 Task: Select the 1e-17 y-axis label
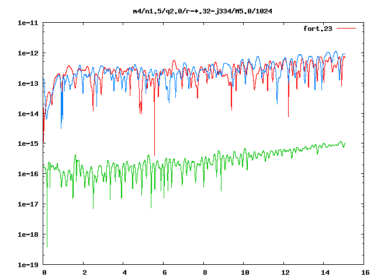[28, 204]
